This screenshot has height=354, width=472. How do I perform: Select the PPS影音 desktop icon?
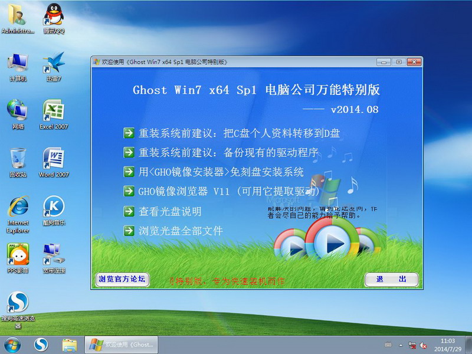click(18, 258)
